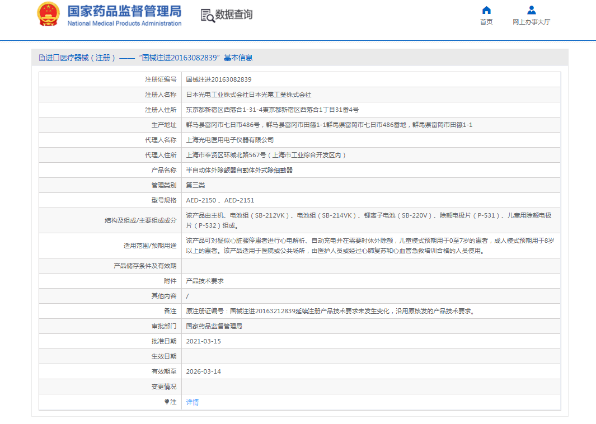Select the 注册证编号 table row
This screenshot has width=596, height=424.
280,79
